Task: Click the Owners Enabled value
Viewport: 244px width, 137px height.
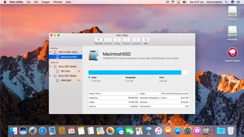Action: (x=185, y=102)
